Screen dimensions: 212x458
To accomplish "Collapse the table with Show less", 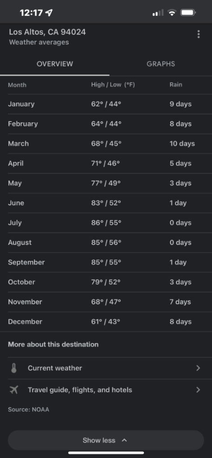I will (106, 440).
